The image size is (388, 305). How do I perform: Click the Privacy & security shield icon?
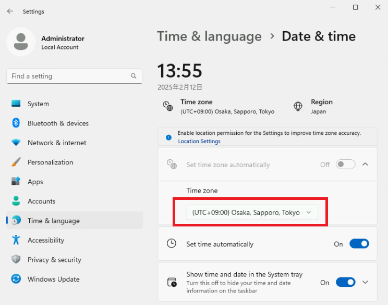(x=16, y=260)
